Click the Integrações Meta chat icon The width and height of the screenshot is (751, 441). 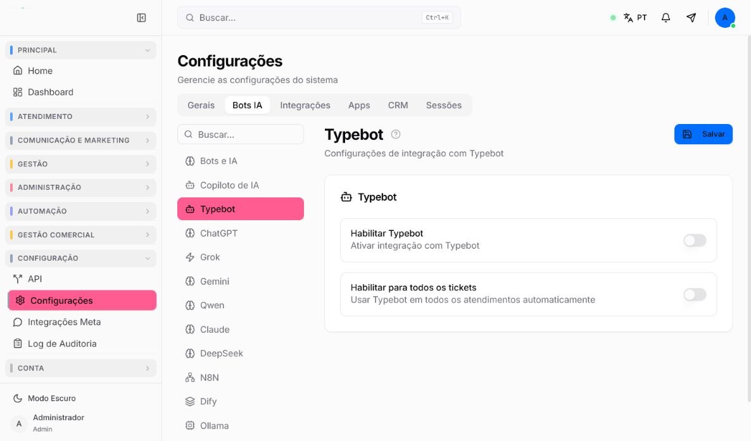click(18, 322)
